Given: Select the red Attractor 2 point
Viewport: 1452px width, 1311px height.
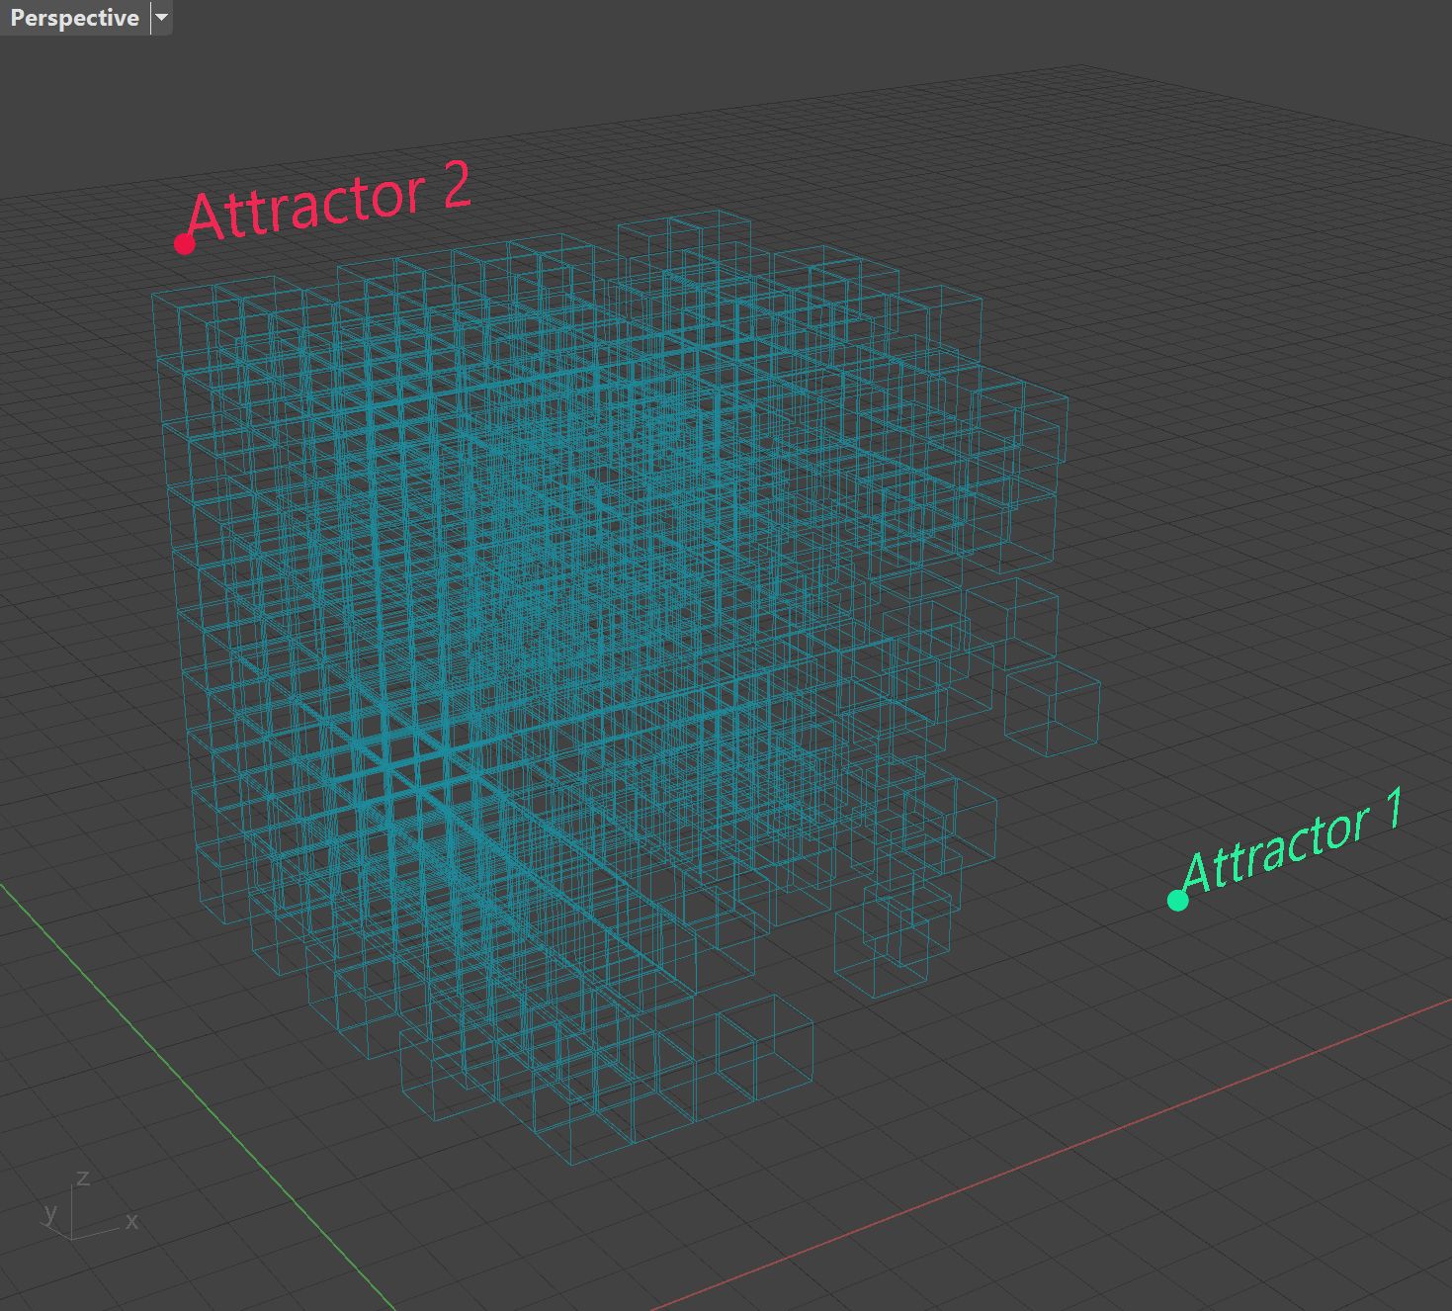Looking at the screenshot, I should (x=184, y=243).
